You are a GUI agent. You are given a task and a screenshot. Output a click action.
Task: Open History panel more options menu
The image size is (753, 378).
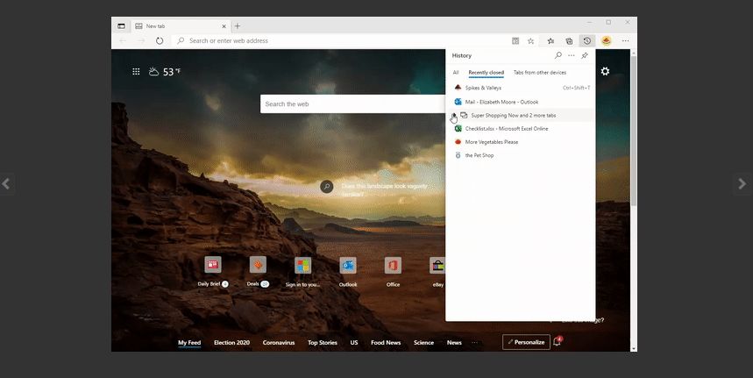coord(571,55)
